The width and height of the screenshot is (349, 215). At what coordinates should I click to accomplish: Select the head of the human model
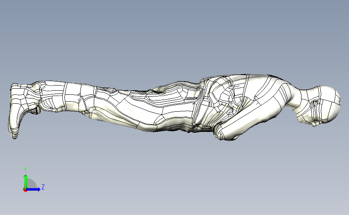319,105
